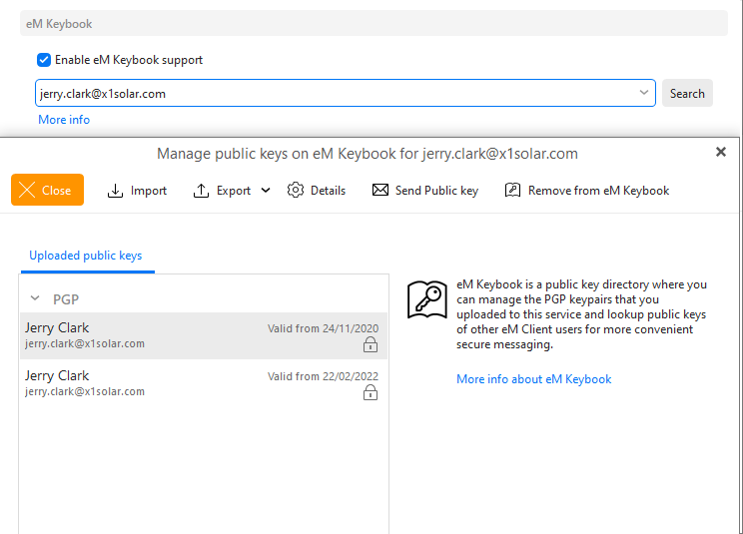Collapse the PGP key group

point(35,298)
